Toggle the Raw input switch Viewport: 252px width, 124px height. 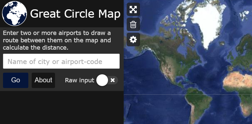(x=107, y=80)
